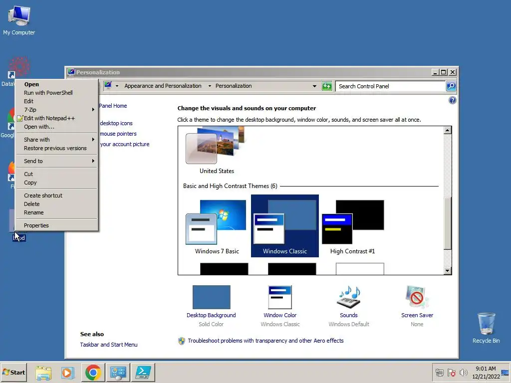511x383 pixels.
Task: Launch Windows Media Player from taskbar
Action: (x=68, y=373)
